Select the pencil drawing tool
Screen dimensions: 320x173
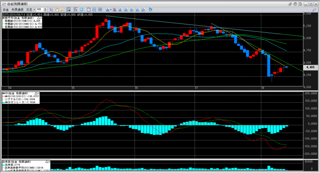[63, 10]
